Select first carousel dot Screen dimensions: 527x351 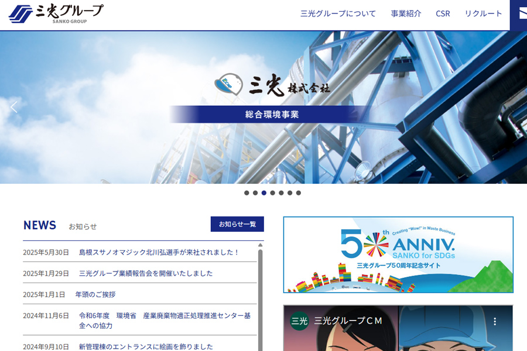tap(247, 193)
